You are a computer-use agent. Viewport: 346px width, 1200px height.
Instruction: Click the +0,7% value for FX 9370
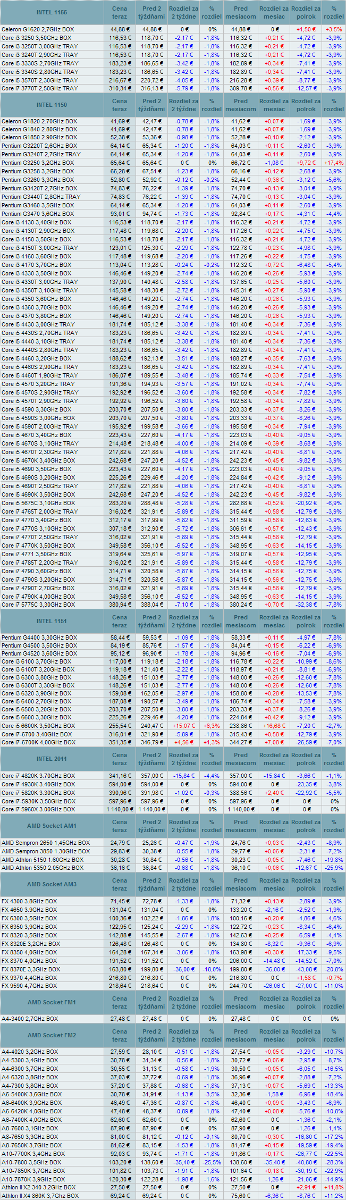click(x=334, y=978)
